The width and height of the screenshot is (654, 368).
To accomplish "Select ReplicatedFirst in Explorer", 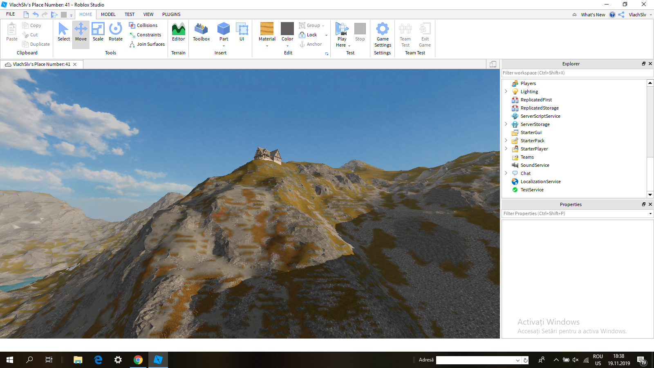I will [536, 100].
